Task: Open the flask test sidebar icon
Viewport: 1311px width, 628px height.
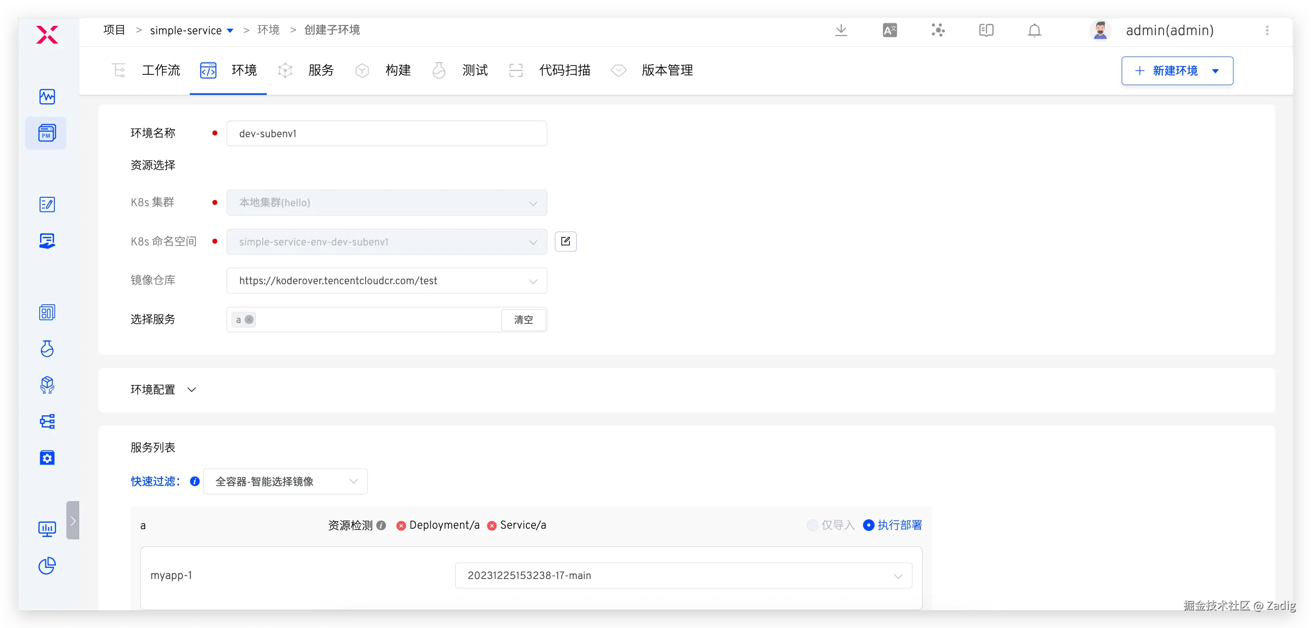Action: pos(47,349)
